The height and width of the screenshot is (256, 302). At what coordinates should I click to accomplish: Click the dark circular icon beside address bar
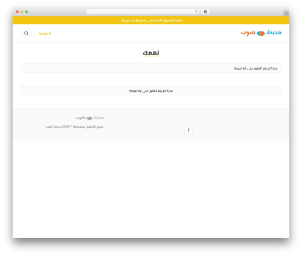click(x=205, y=11)
